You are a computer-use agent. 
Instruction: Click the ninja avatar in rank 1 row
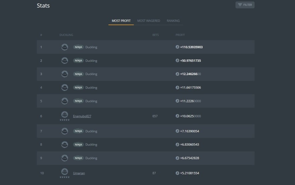[x=65, y=47]
